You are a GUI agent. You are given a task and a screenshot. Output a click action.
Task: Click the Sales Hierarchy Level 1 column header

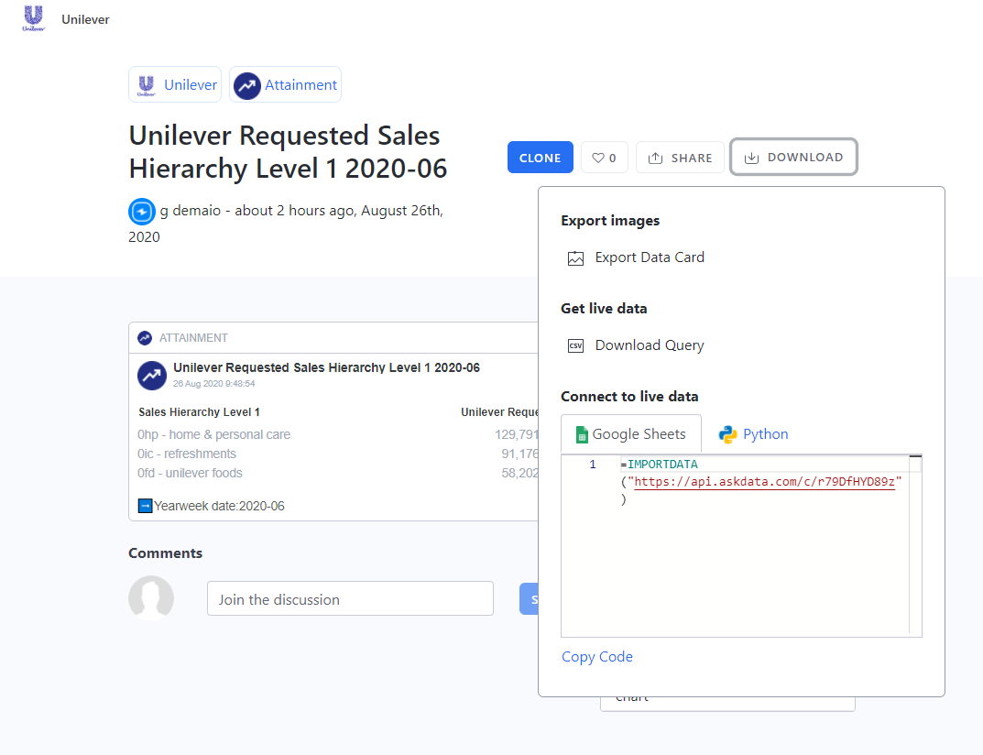199,412
